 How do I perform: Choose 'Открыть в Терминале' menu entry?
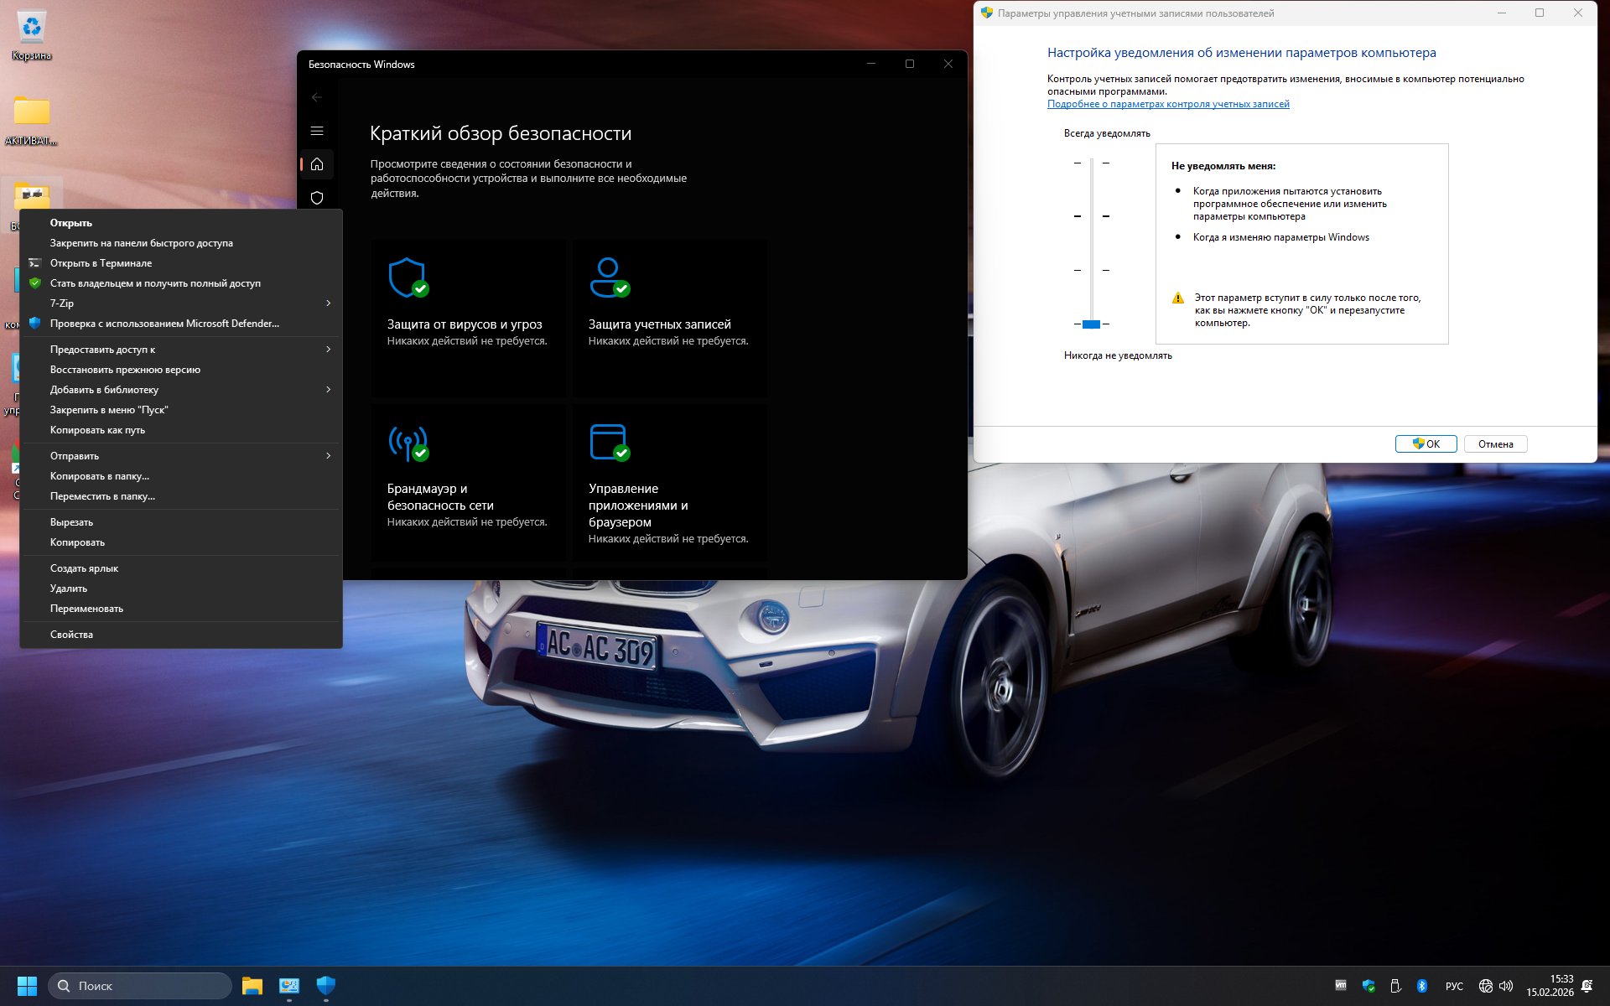[x=101, y=263]
